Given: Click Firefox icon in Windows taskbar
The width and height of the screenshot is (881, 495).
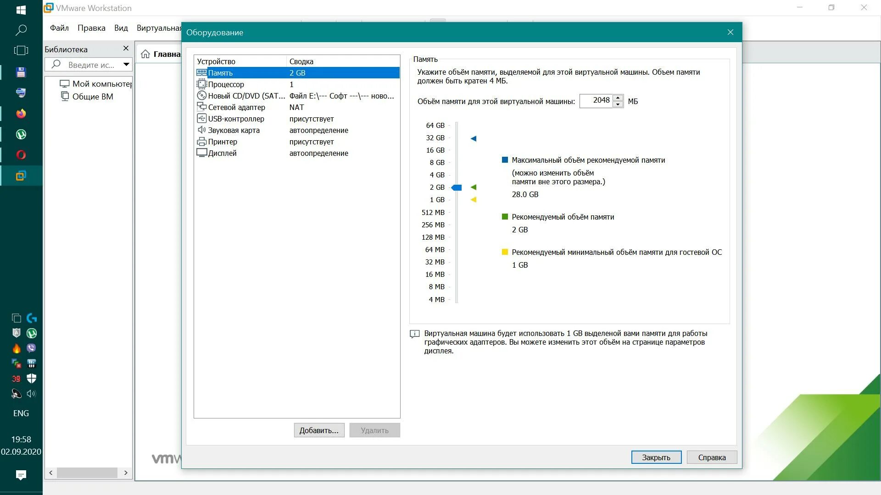Looking at the screenshot, I should point(21,114).
